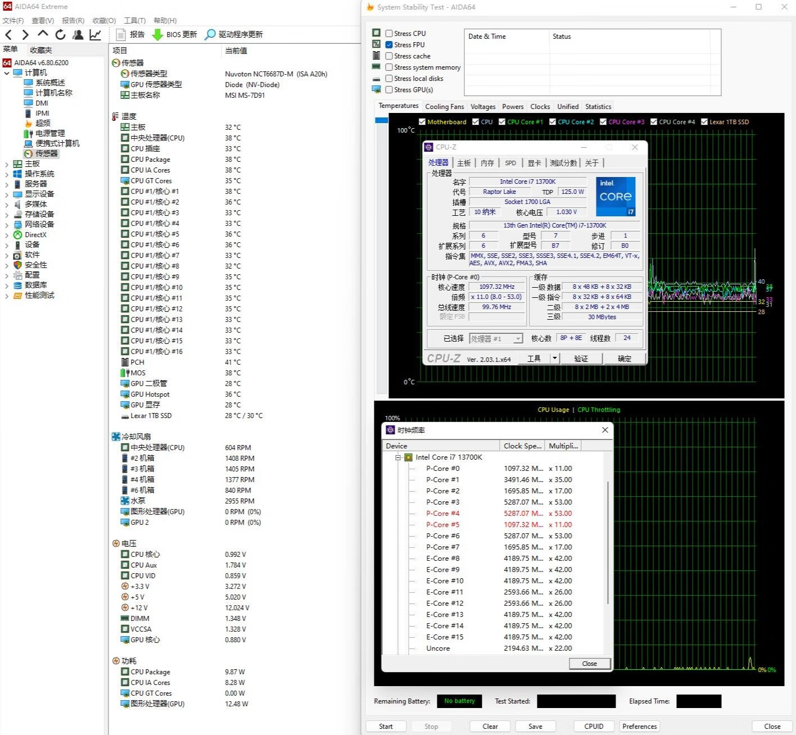Click Close button in the 时钟频率 dialog
796x735 pixels.
pos(589,664)
